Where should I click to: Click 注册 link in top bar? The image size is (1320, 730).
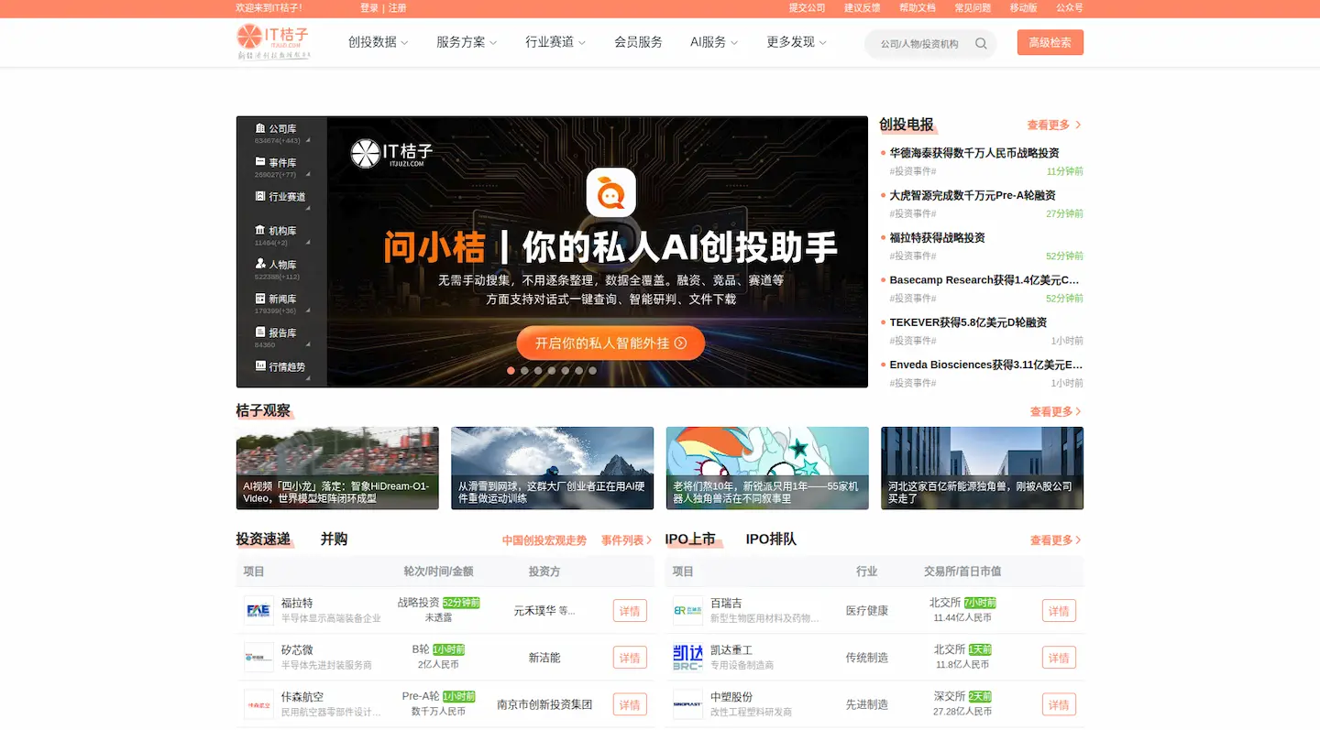click(397, 8)
